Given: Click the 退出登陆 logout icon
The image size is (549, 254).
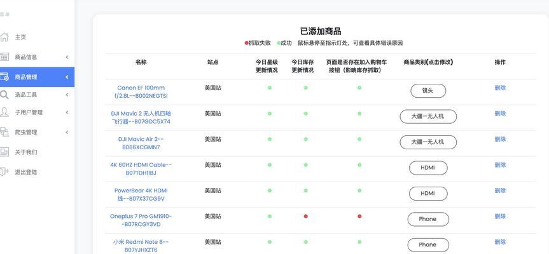Looking at the screenshot, I should click(x=4, y=172).
